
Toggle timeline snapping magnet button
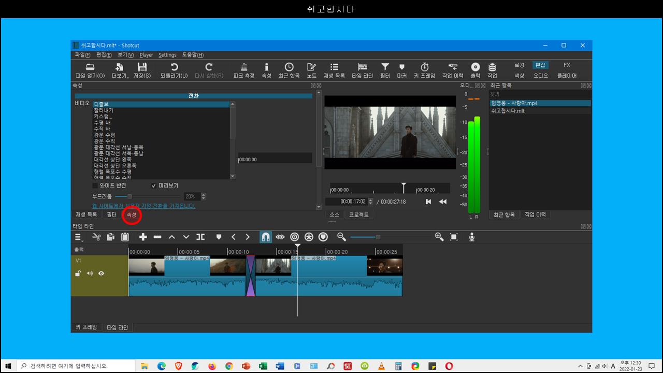[265, 237]
